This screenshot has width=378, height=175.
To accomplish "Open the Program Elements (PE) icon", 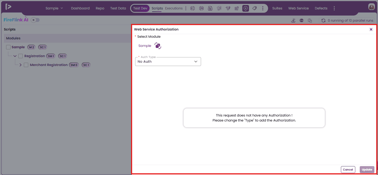I will click(x=201, y=8).
